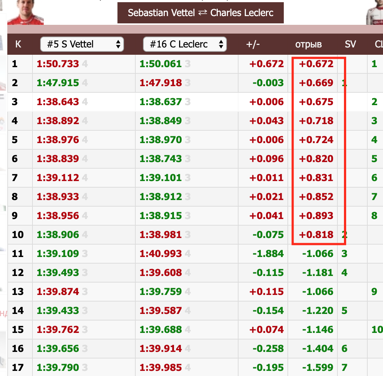Image resolution: width=383 pixels, height=376 pixels.
Task: Click the +0.021 difference on lap 8
Action: click(267, 197)
